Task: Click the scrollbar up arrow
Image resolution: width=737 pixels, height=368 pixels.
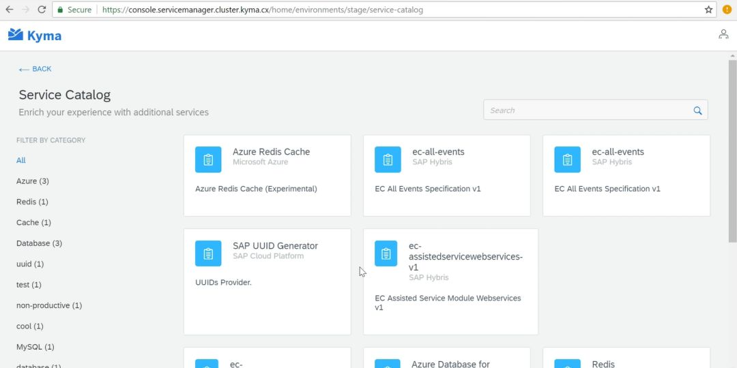Action: pos(732,56)
